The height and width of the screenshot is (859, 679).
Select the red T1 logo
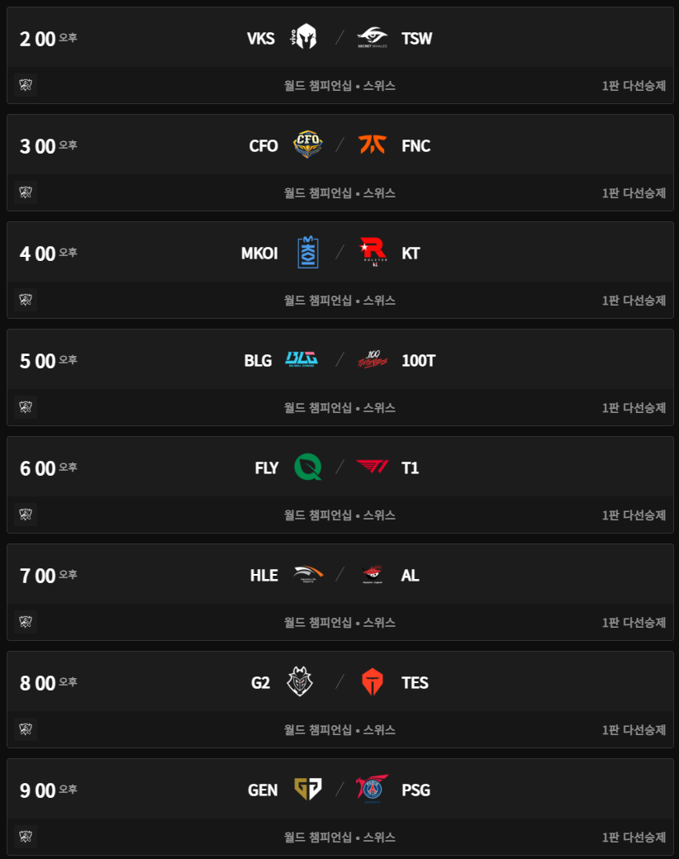373,467
